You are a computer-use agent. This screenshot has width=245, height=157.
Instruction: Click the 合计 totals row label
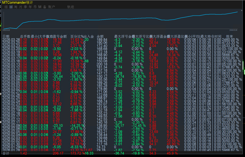pos(6,153)
